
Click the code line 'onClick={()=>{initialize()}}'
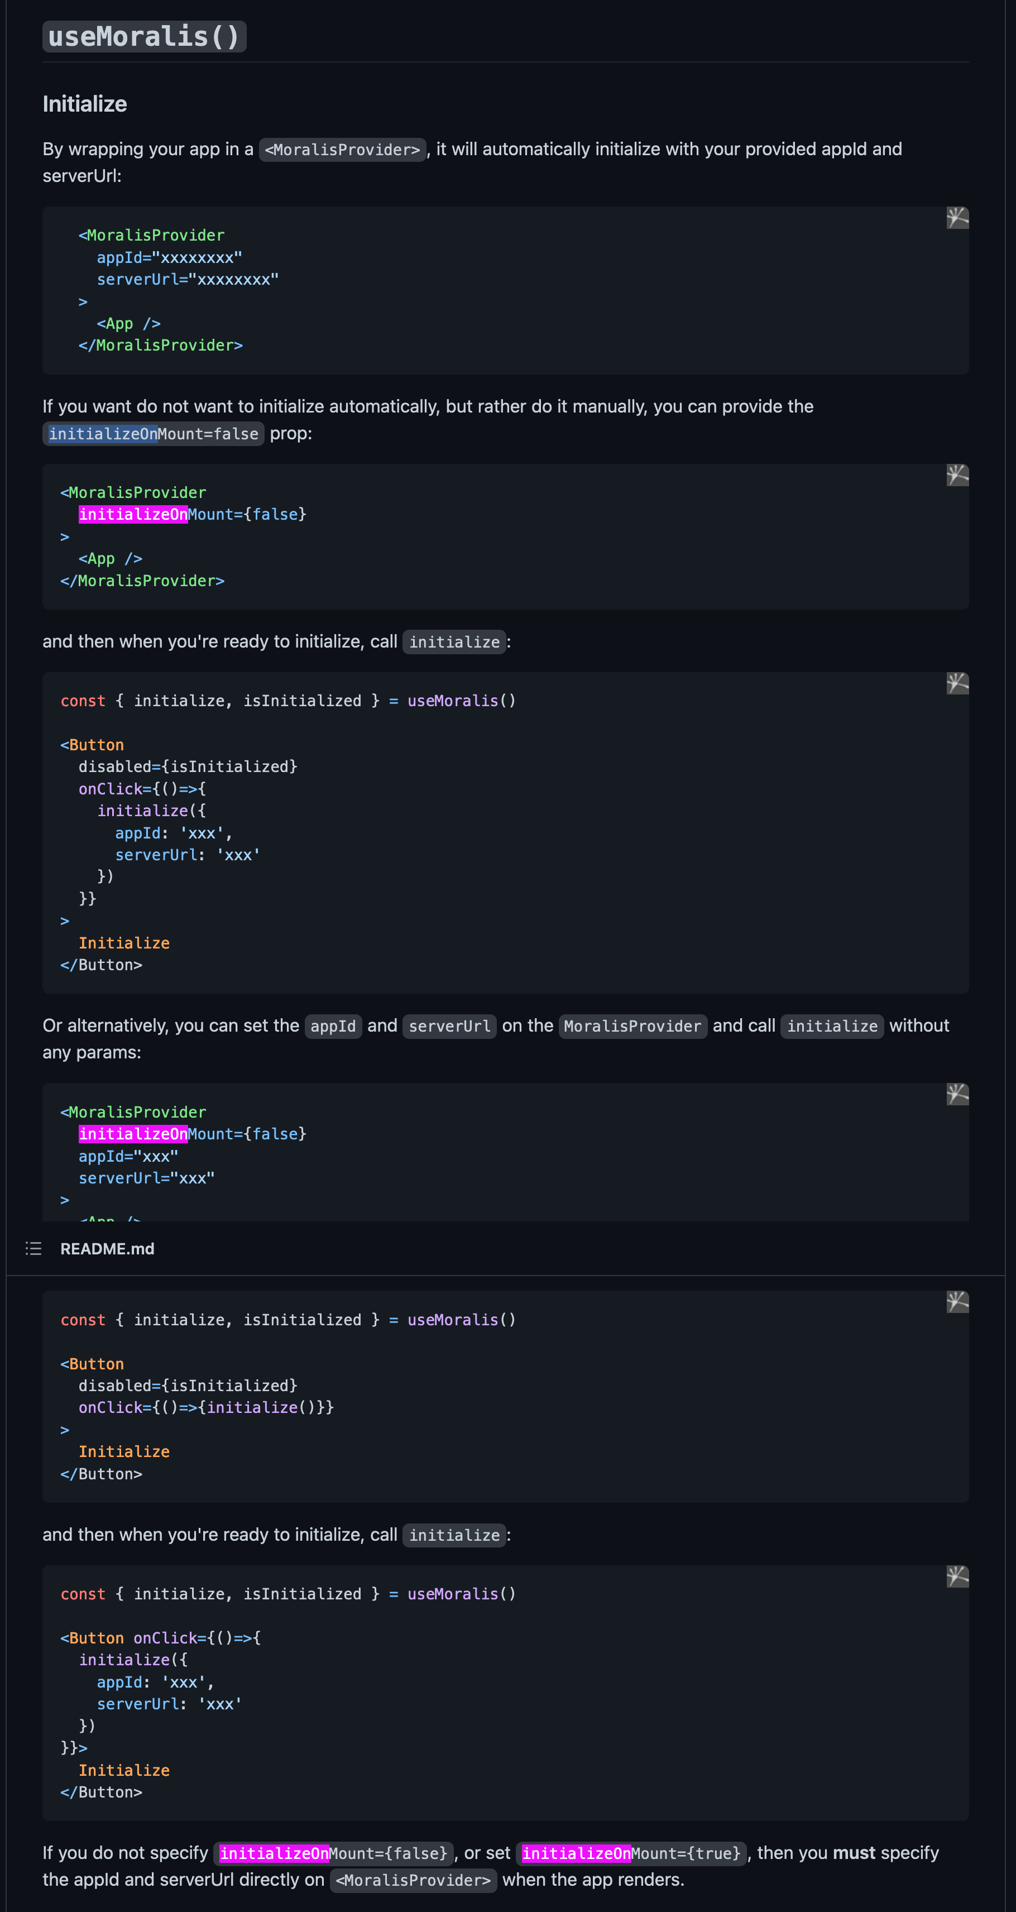207,1407
